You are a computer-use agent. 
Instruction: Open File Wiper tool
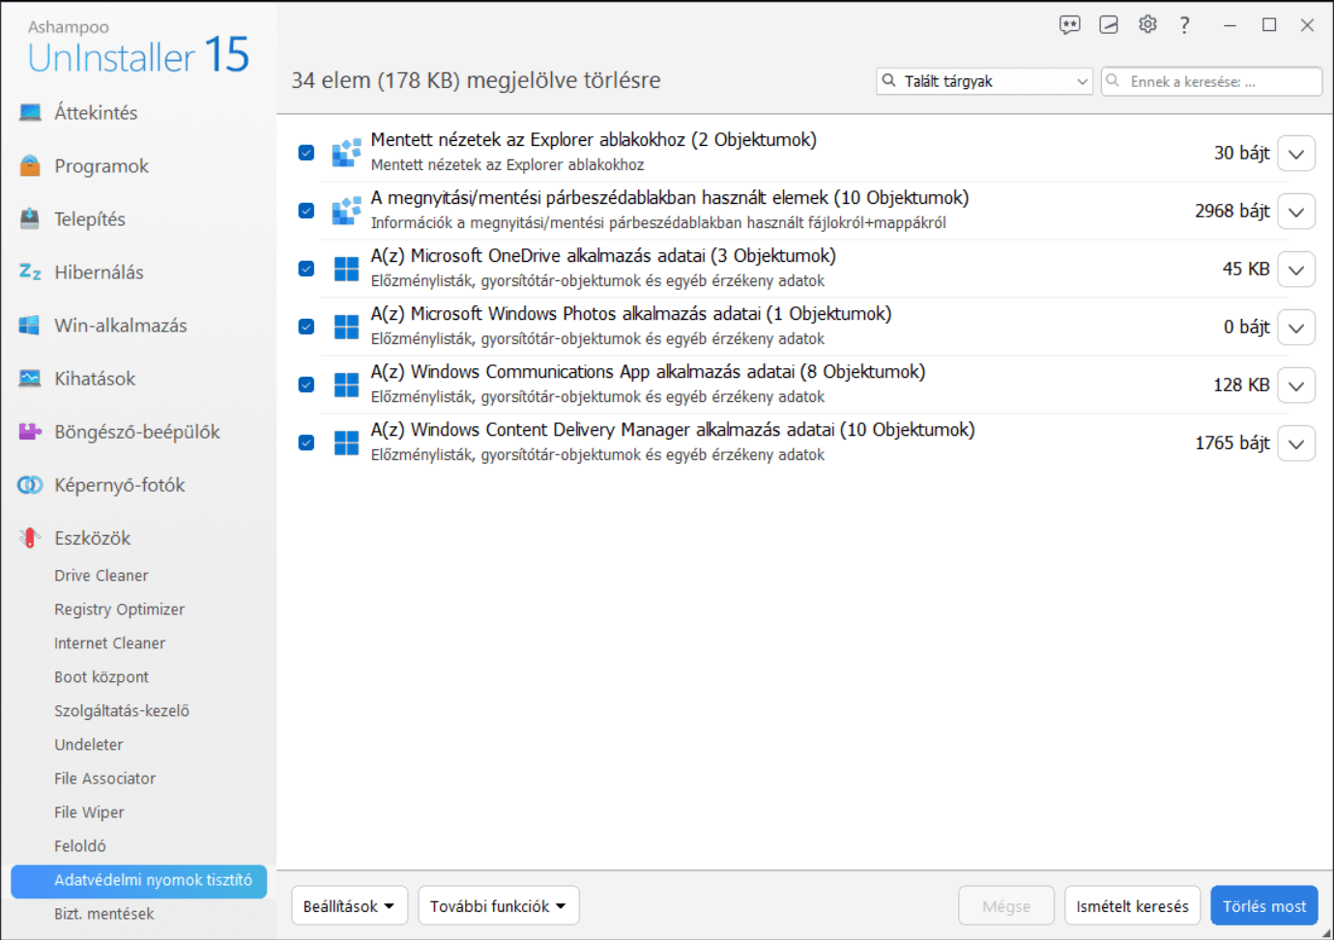pyautogui.click(x=90, y=812)
